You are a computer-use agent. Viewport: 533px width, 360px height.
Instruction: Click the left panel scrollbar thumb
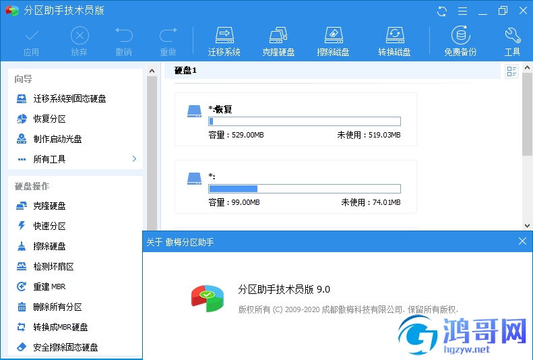point(152,153)
